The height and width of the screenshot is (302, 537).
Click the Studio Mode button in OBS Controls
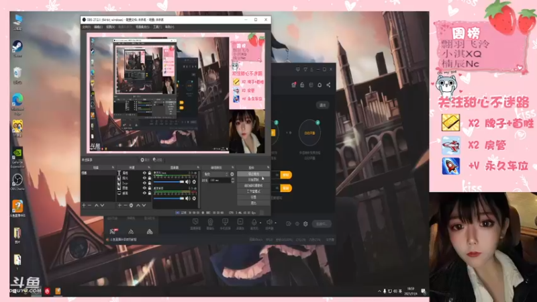(254, 191)
